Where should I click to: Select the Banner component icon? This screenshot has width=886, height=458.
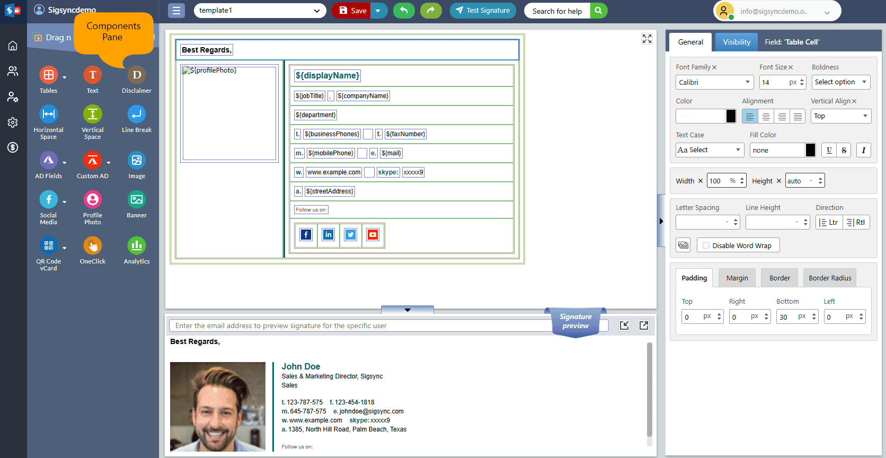[x=137, y=200]
